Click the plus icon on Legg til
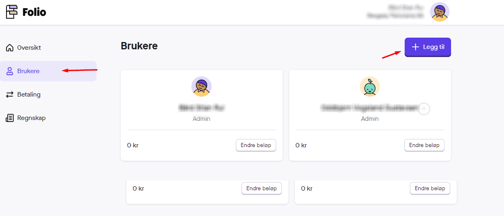The width and height of the screenshot is (504, 216). tap(416, 47)
